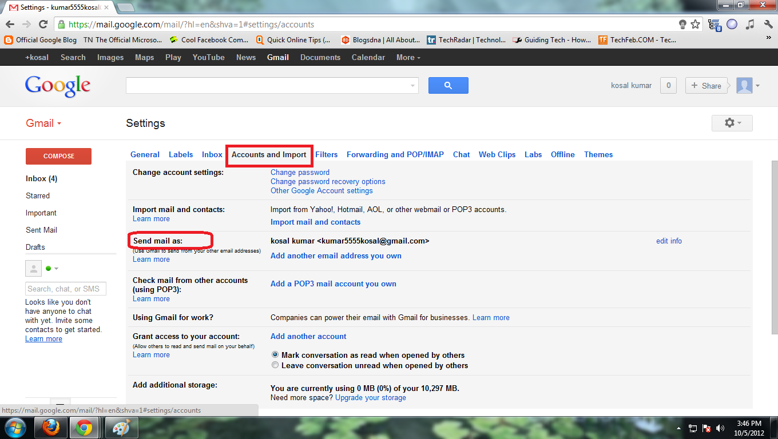Switch to the General settings tab
778x439 pixels.
pos(145,154)
